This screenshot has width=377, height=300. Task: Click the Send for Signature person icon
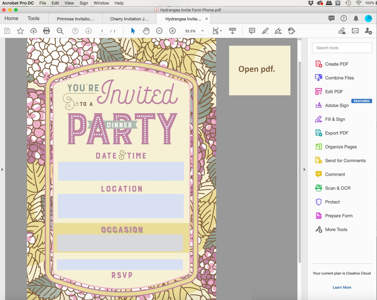tap(368, 31)
